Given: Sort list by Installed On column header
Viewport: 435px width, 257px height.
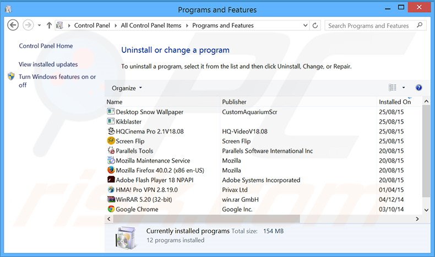Looking at the screenshot, I should 400,102.
